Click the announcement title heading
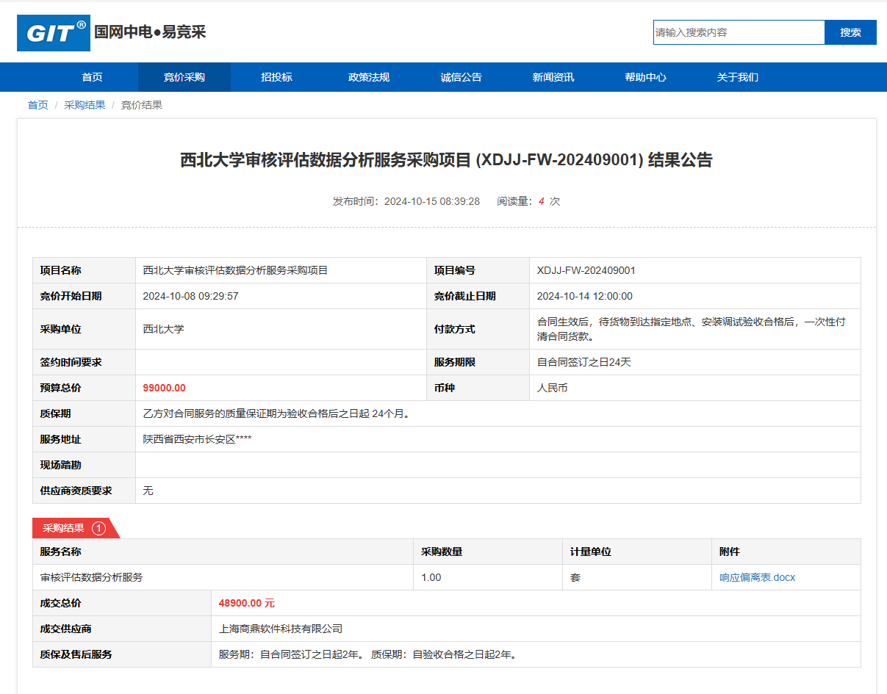Viewport: 887px width, 694px height. click(x=446, y=160)
